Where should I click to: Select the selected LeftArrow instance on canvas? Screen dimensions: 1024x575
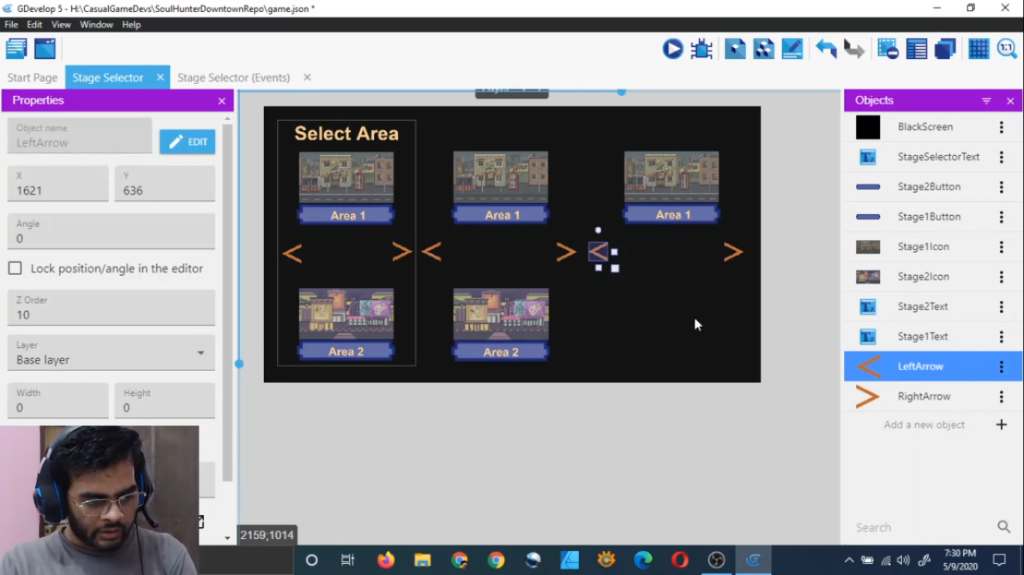tap(598, 252)
